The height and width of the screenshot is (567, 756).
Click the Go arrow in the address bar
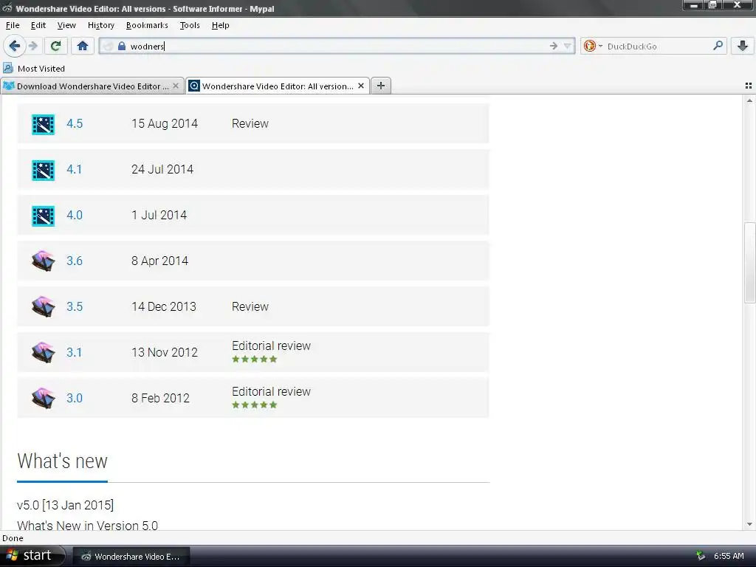click(x=554, y=46)
